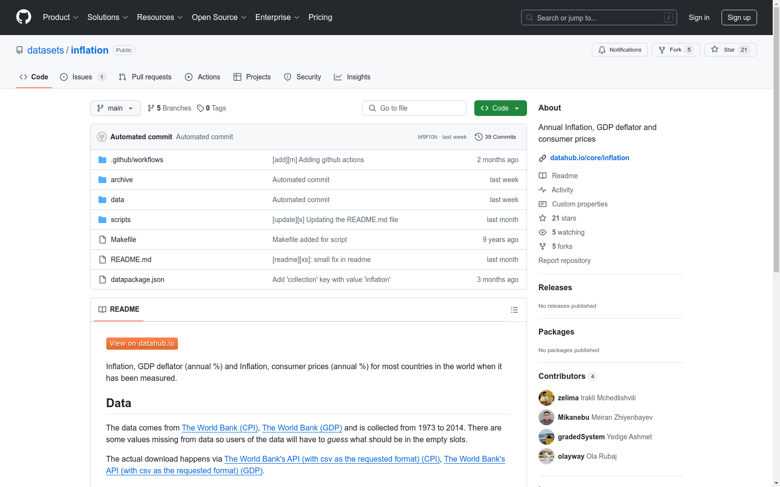Open the .github/workflows folder
Screen dimensions: 780x487
[x=137, y=160]
